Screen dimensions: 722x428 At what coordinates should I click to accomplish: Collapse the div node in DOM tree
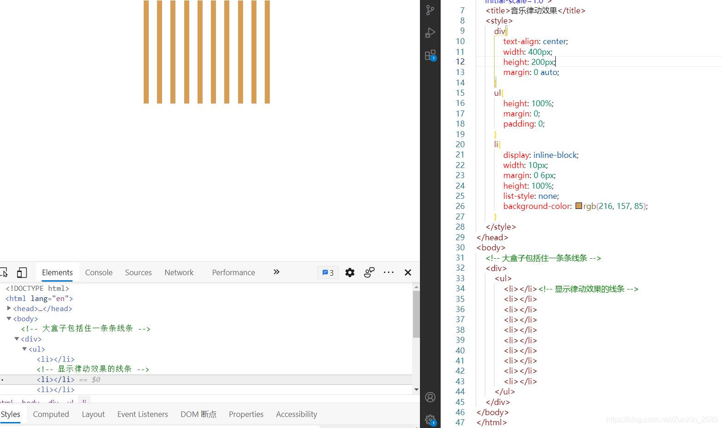(17, 338)
